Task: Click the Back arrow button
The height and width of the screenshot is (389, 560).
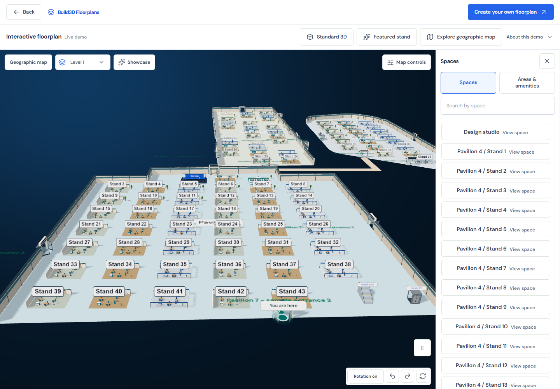Action: pyautogui.click(x=24, y=12)
